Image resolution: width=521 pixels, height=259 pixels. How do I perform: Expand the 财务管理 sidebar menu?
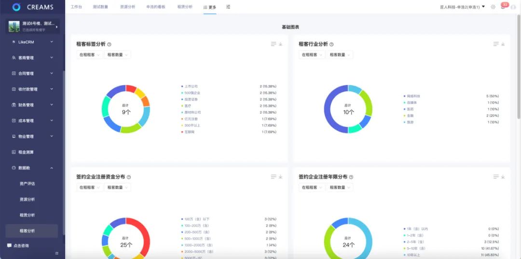point(32,105)
